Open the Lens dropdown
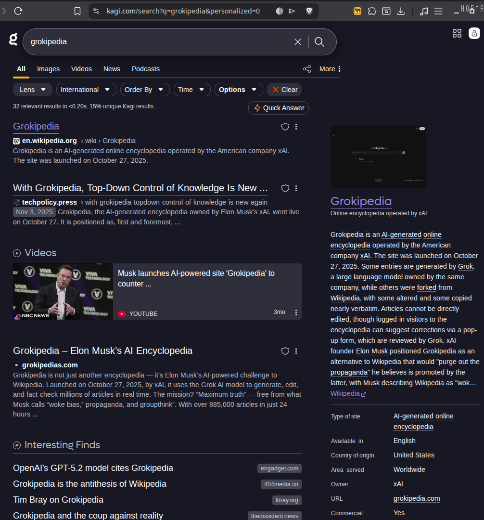 point(32,90)
